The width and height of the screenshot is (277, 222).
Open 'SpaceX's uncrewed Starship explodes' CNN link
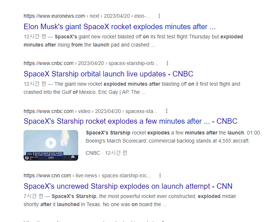pos(128,186)
